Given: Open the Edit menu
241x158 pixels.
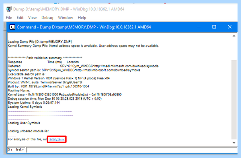Looking at the screenshot, I should coord(20,18).
